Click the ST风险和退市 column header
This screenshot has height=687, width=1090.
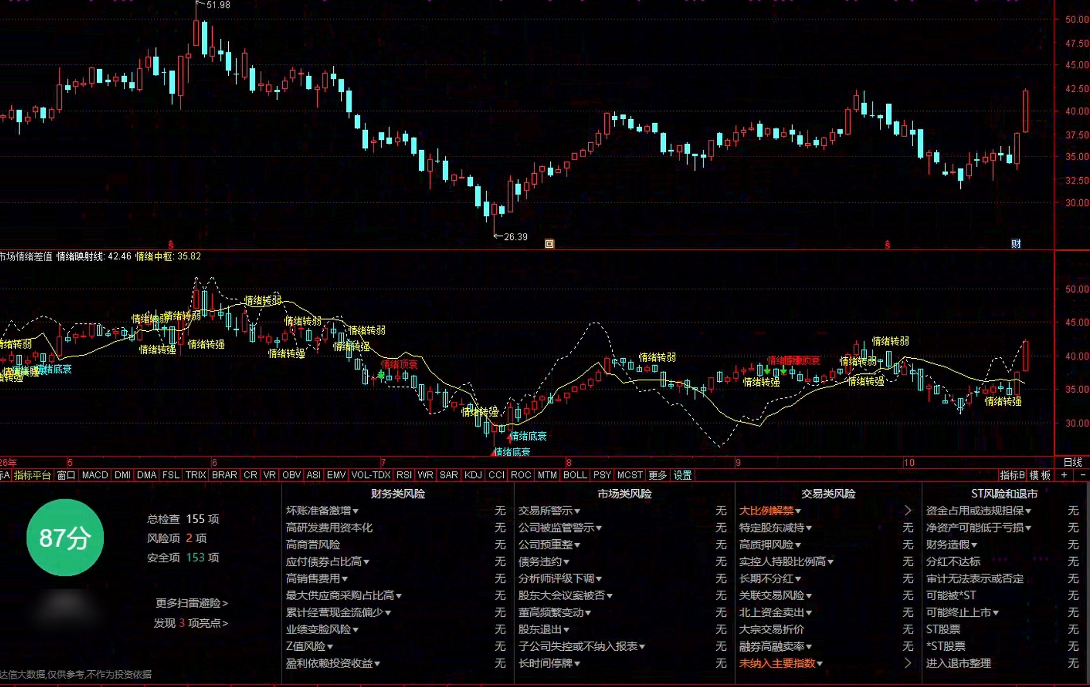pyautogui.click(x=1004, y=494)
